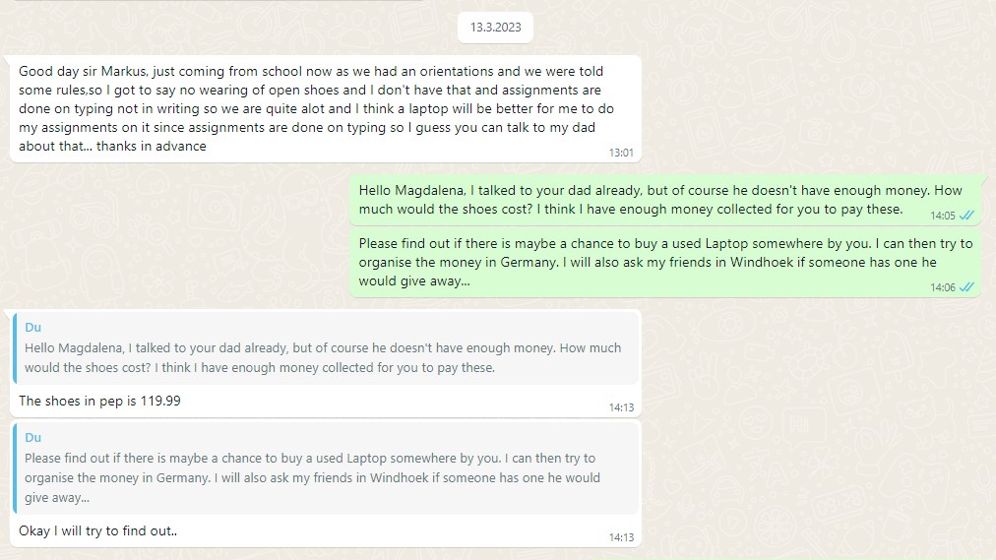Select the green 'Please find out' laptop message
This screenshot has height=560, width=996.
[x=664, y=262]
